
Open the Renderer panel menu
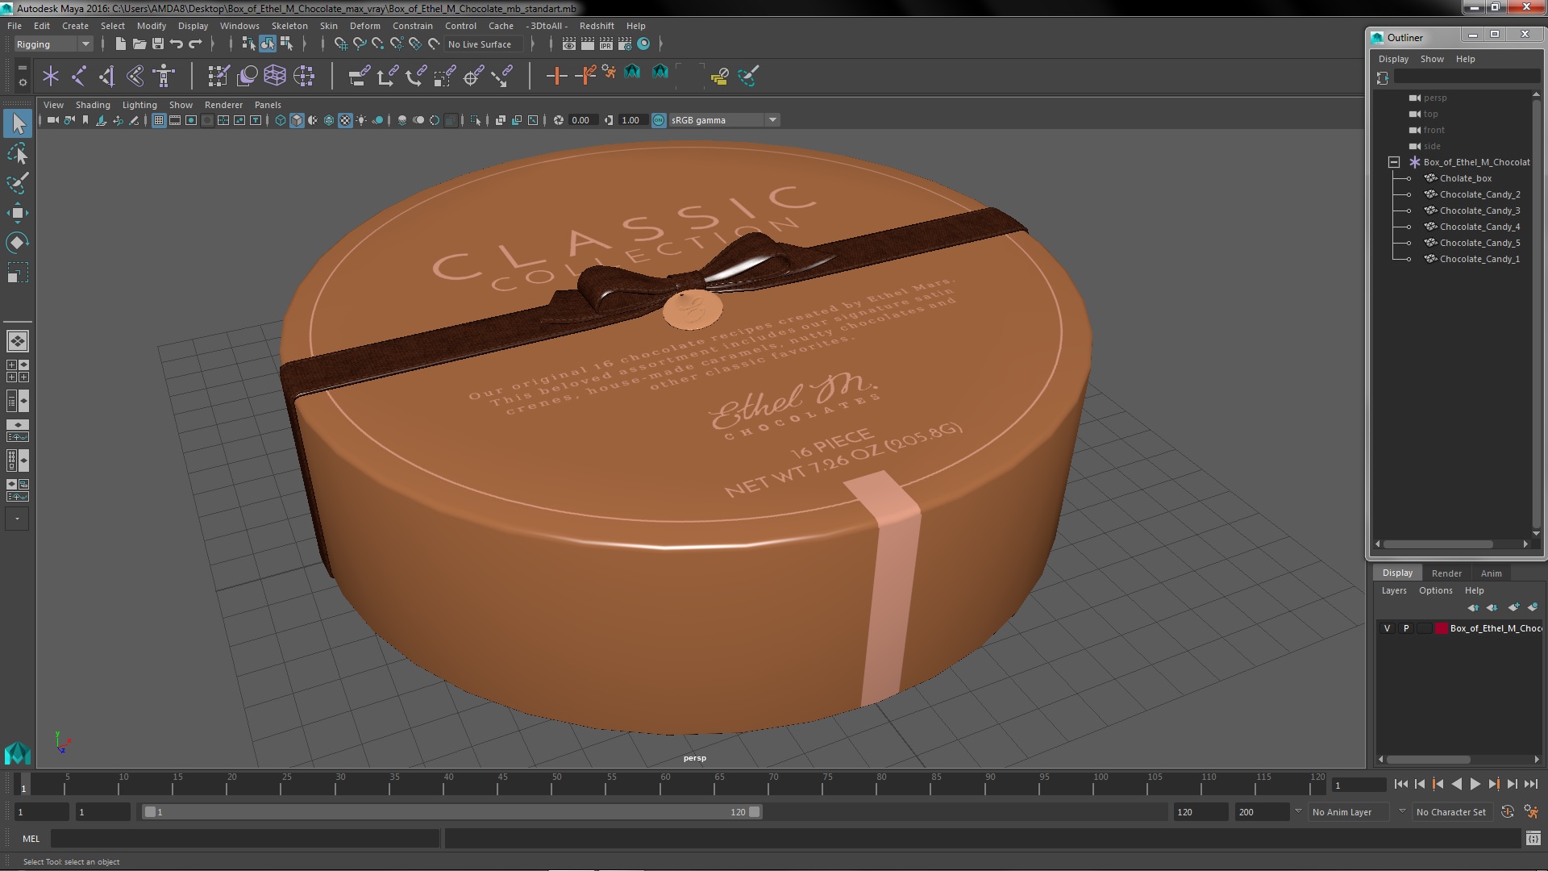coord(223,105)
